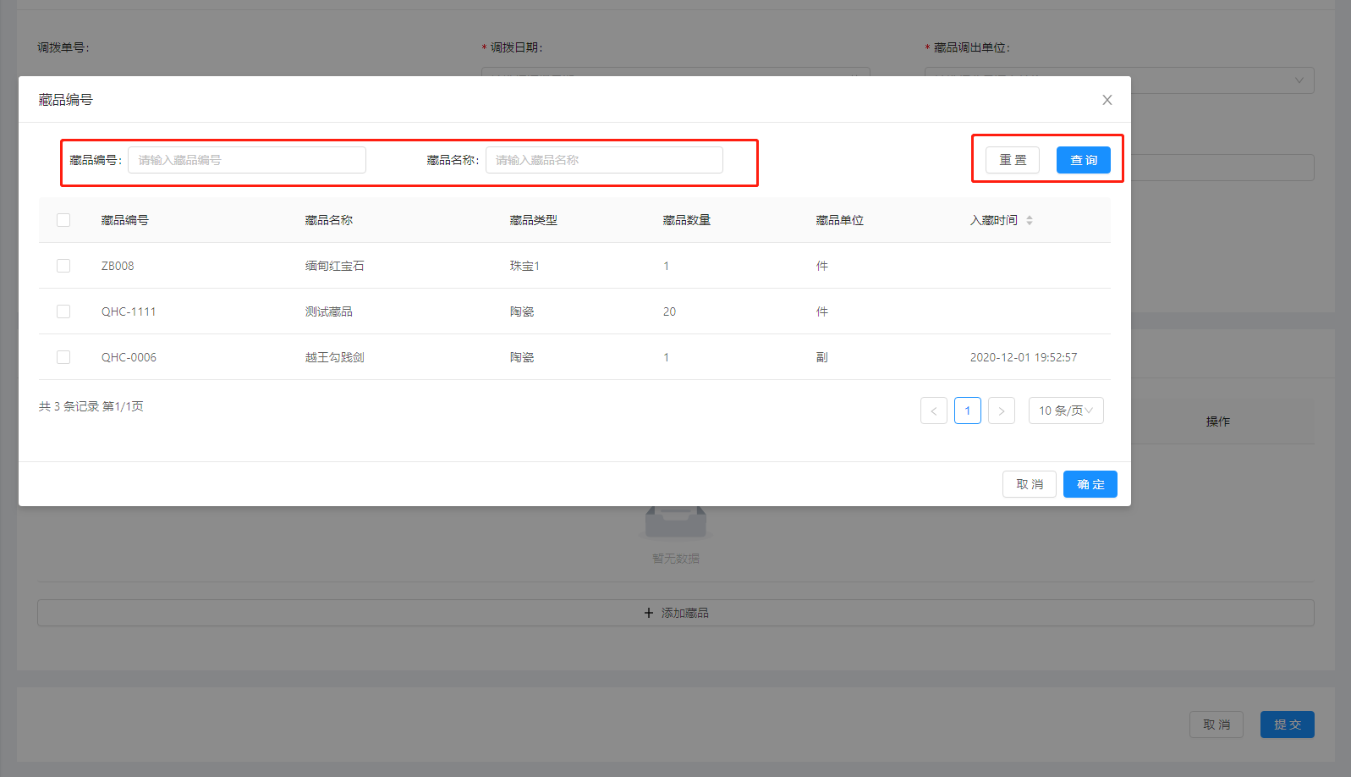This screenshot has height=777, width=1351.
Task: Click the 藏品类型 column header
Action: (x=534, y=220)
